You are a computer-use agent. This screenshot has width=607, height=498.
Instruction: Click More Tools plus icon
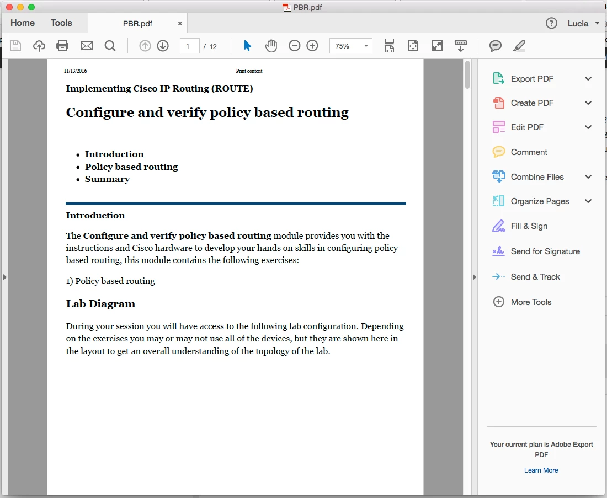point(499,302)
